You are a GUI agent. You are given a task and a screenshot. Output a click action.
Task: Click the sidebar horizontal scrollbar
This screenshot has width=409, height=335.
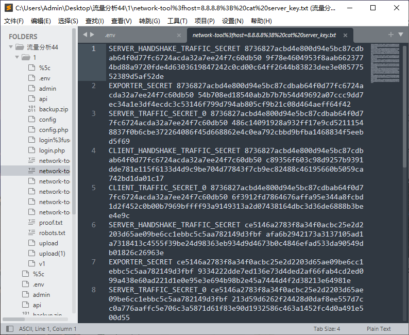(x=13, y=320)
